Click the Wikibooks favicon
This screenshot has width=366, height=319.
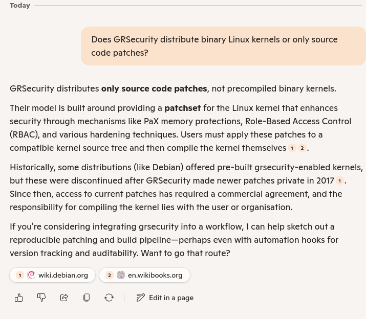pyautogui.click(x=121, y=275)
